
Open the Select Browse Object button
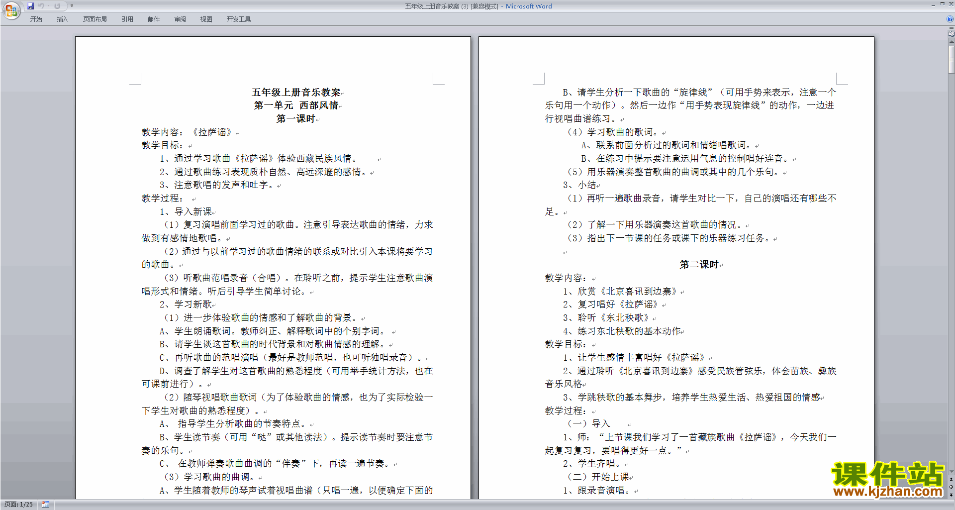951,487
